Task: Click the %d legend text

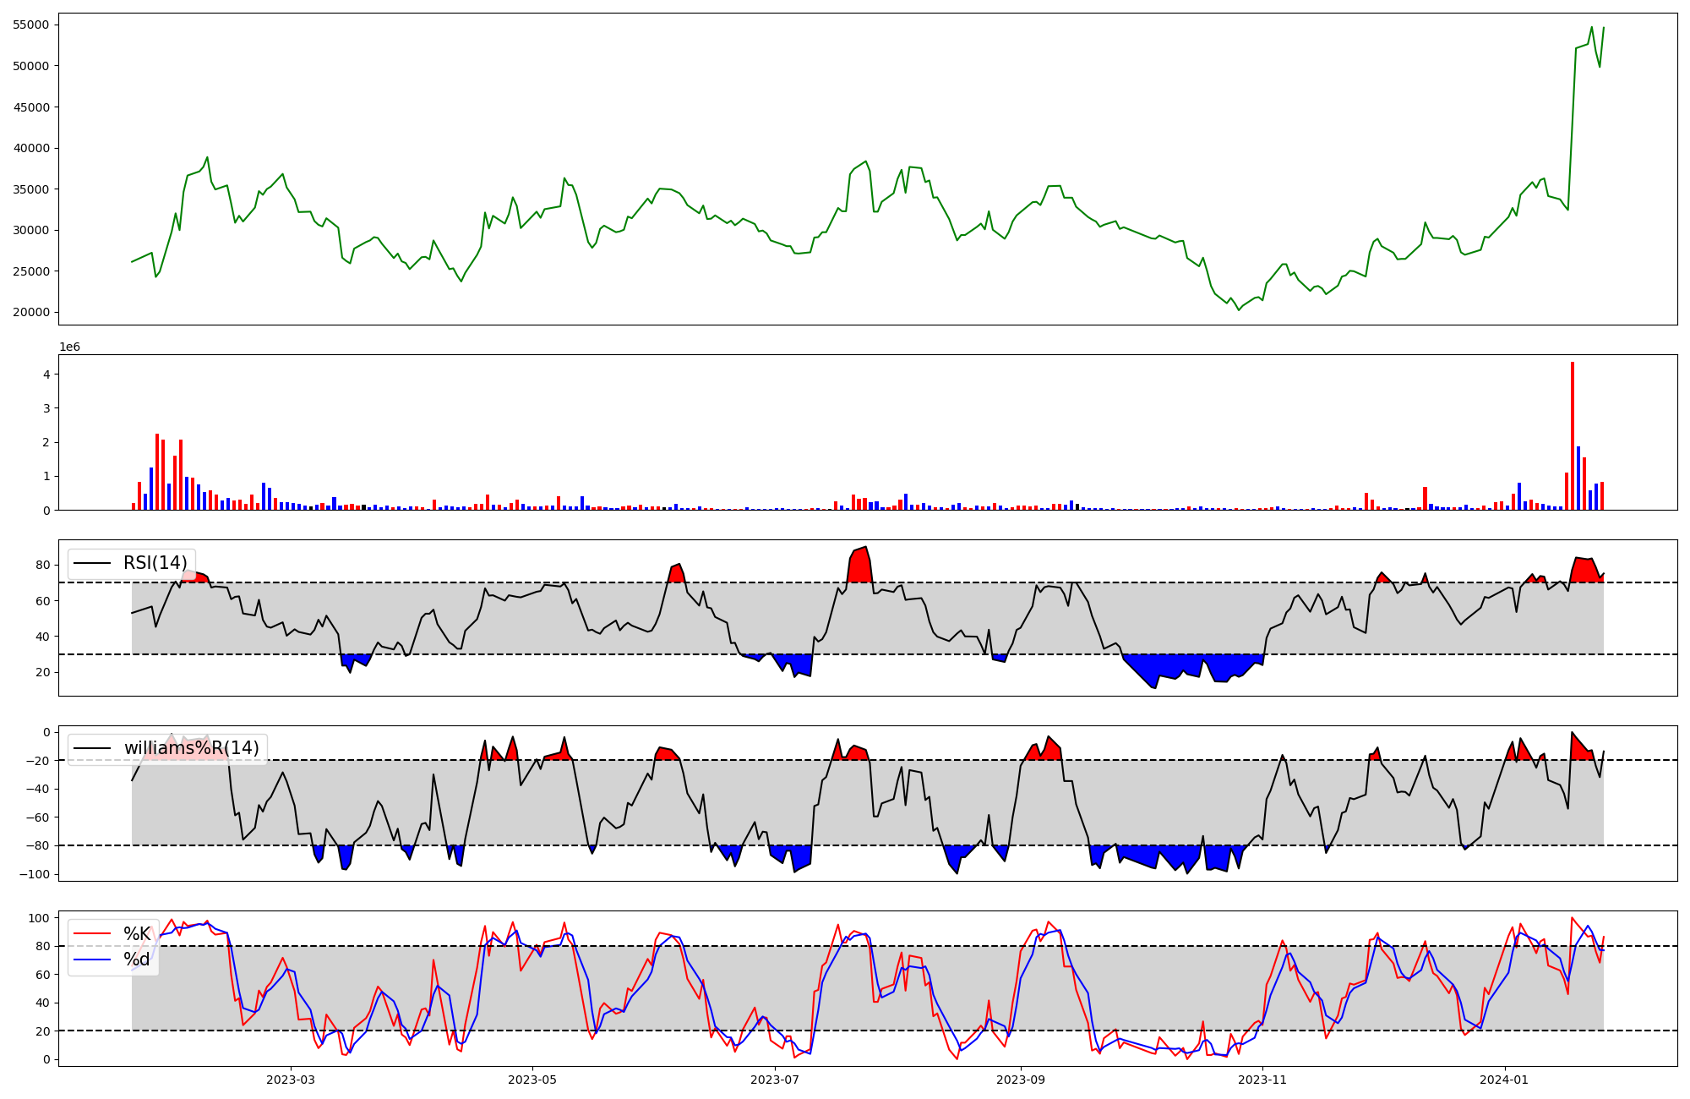Action: (137, 960)
